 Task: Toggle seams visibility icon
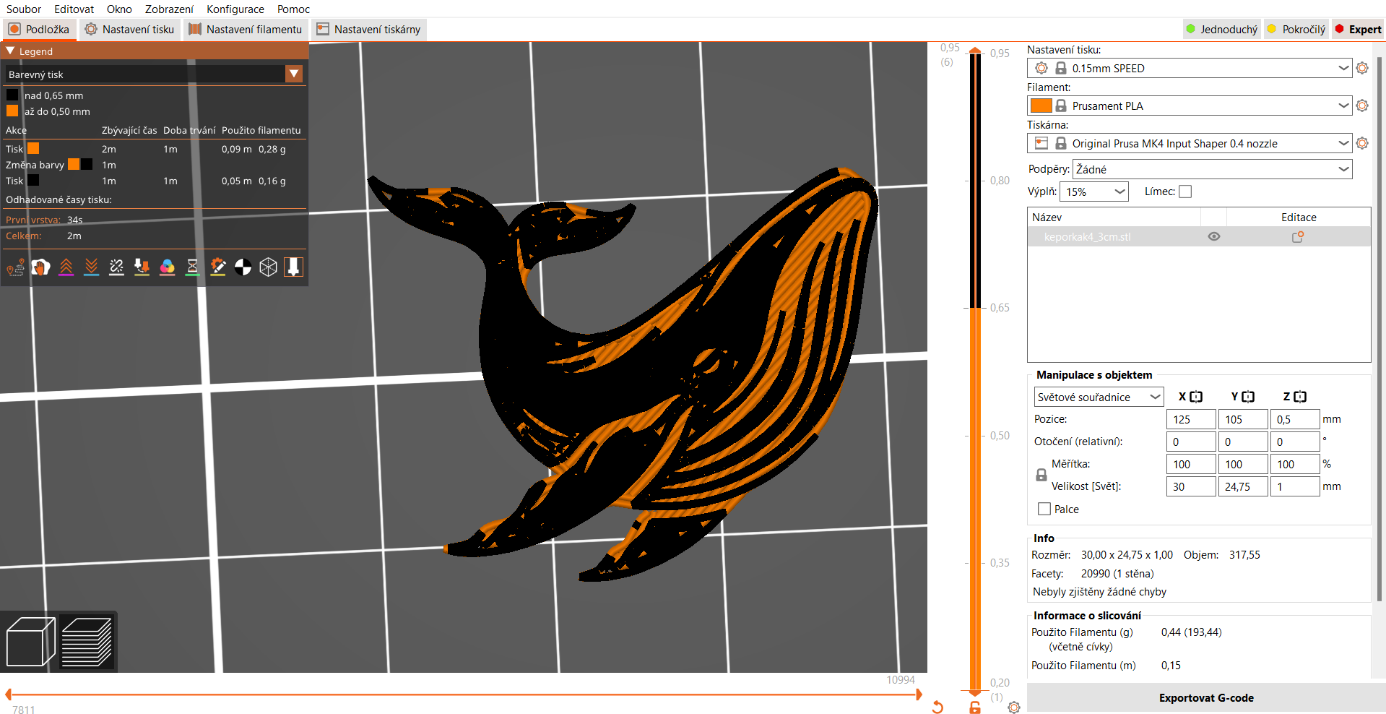[x=117, y=267]
